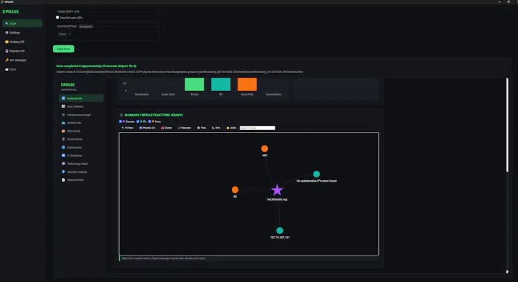Image resolution: width=518 pixels, height=282 pixels.
Task: Open Security Analysis report section
Action: coord(82,172)
